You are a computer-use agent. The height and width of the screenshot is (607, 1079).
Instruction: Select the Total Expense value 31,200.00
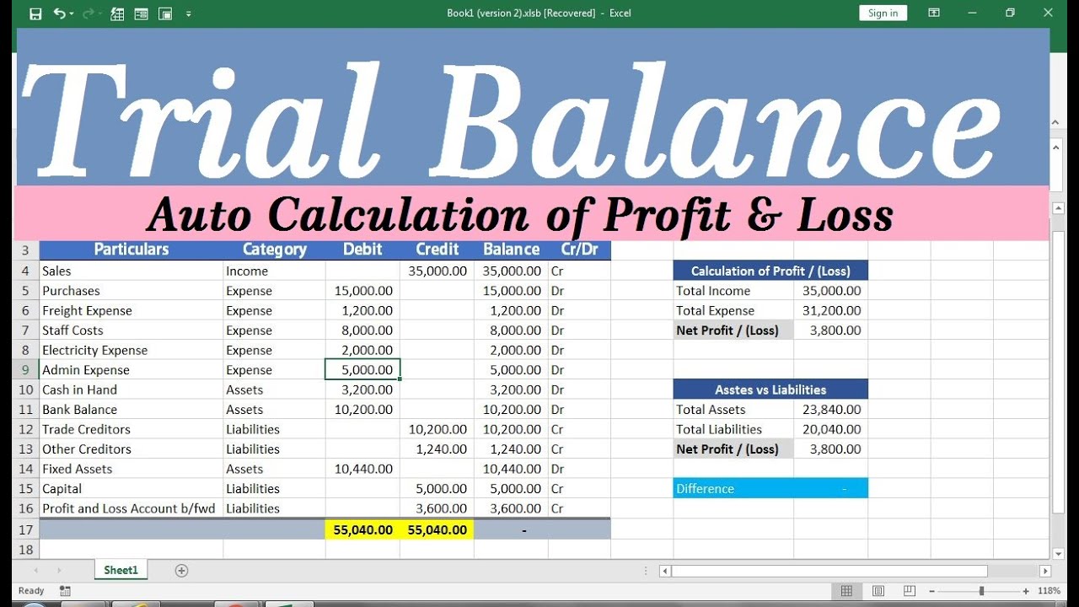point(830,310)
